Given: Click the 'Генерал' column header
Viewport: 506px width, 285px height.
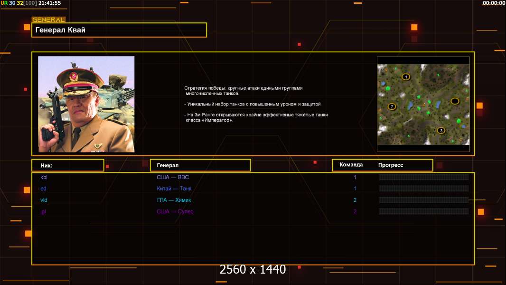Looking at the screenshot, I should (x=200, y=165).
